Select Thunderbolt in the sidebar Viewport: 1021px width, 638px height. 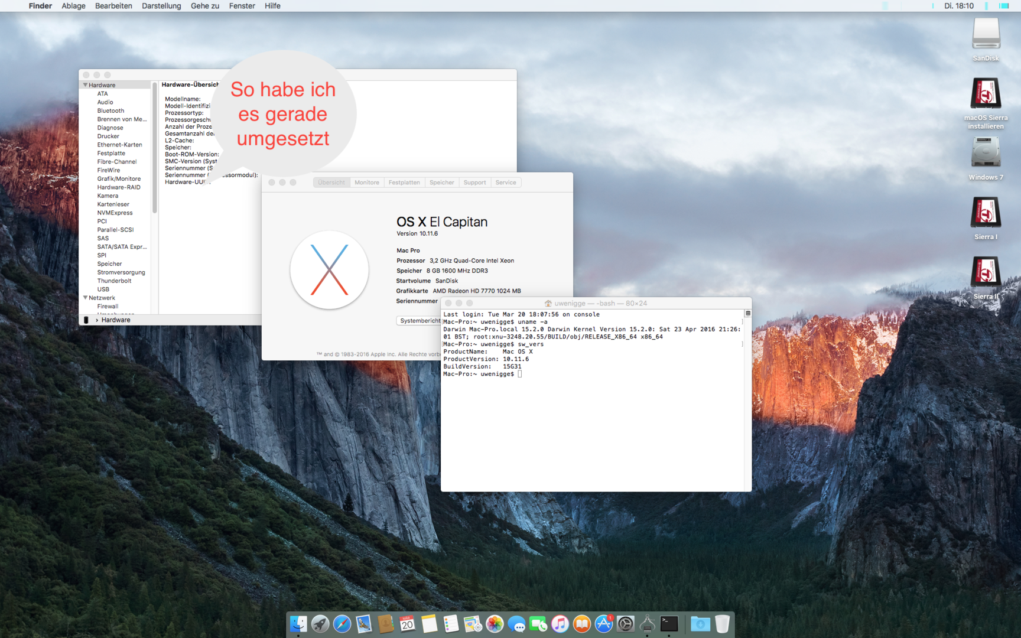(114, 281)
